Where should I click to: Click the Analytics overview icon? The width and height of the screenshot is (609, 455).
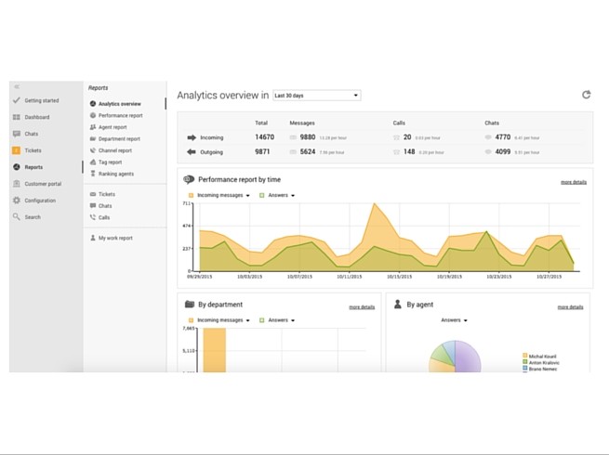[93, 104]
